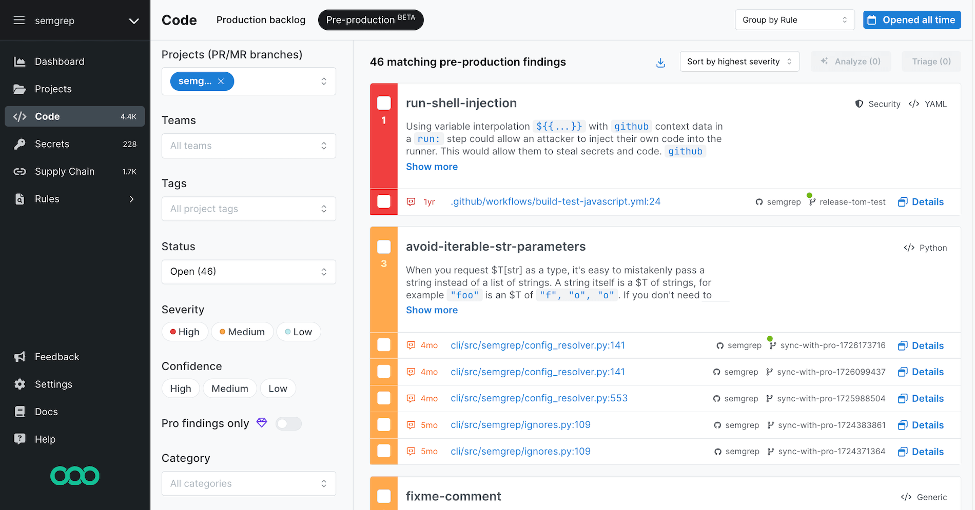Filter by Low severity
This screenshot has height=510, width=975.
pyautogui.click(x=299, y=332)
